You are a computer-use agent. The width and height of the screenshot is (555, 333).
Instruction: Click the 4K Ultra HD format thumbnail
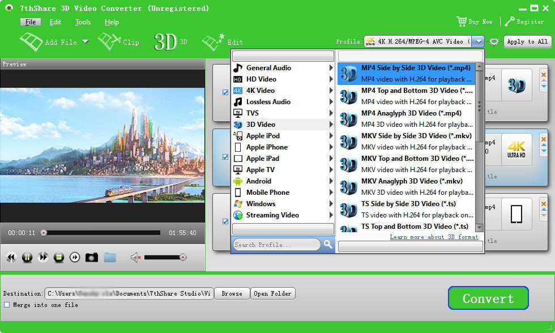516,150
